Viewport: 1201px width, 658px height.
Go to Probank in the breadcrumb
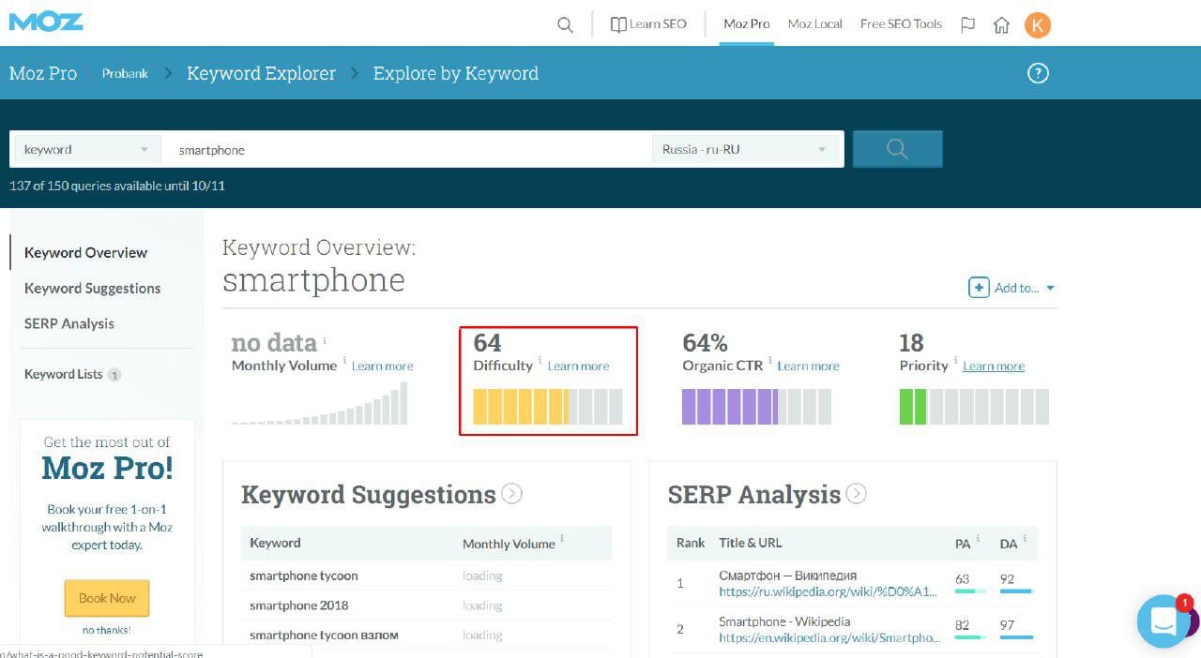(125, 73)
